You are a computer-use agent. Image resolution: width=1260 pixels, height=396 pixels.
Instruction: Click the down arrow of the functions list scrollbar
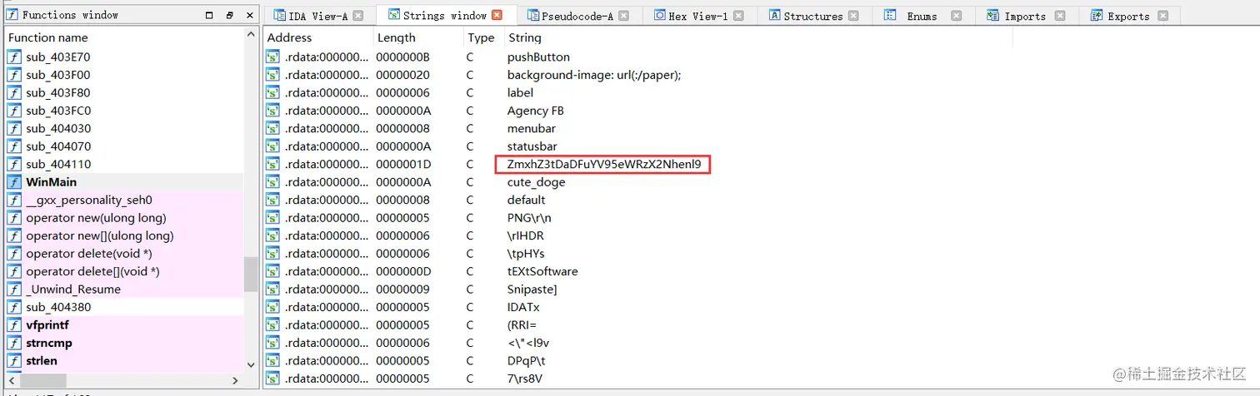pyautogui.click(x=251, y=364)
